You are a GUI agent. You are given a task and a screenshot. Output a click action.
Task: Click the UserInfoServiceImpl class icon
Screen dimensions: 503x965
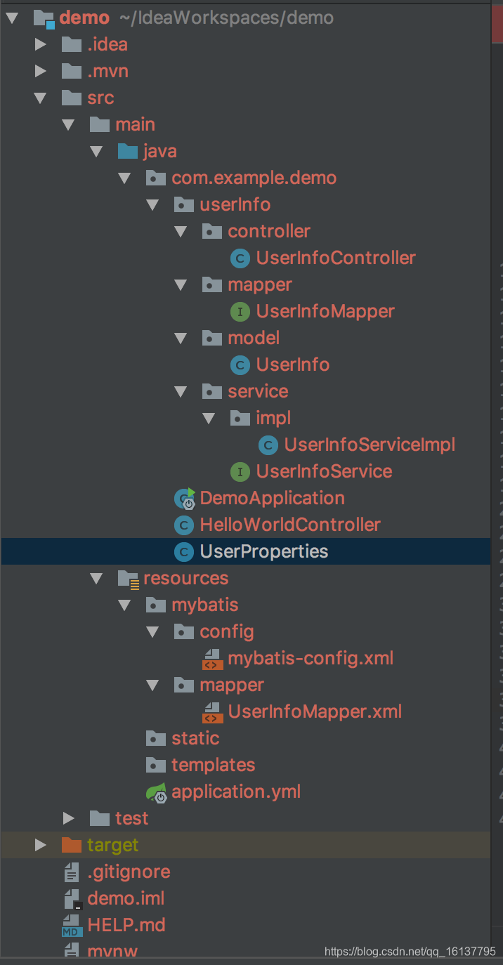(268, 445)
